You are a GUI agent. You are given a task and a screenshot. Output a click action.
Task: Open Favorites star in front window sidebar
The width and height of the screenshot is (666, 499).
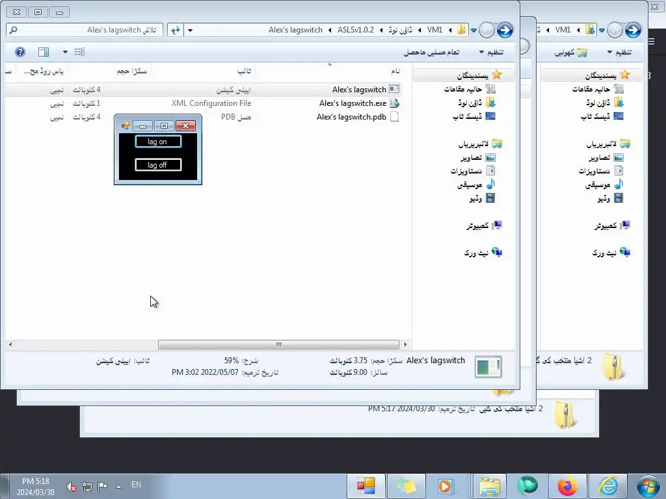pos(479,75)
